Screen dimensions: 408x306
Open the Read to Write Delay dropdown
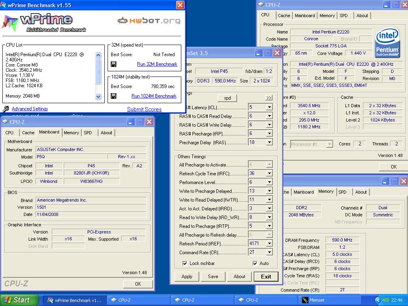tap(269, 217)
